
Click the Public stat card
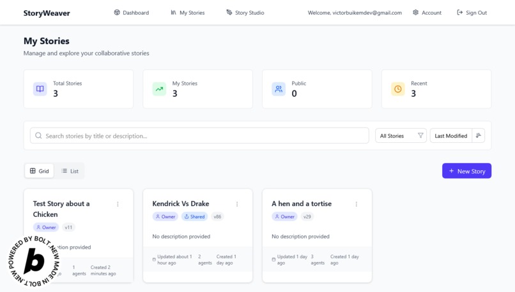coord(317,89)
